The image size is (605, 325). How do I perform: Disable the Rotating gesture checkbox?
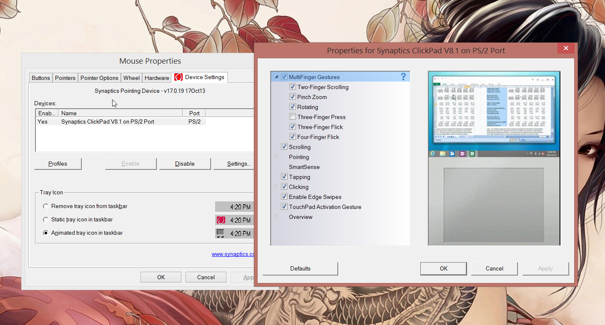click(293, 107)
